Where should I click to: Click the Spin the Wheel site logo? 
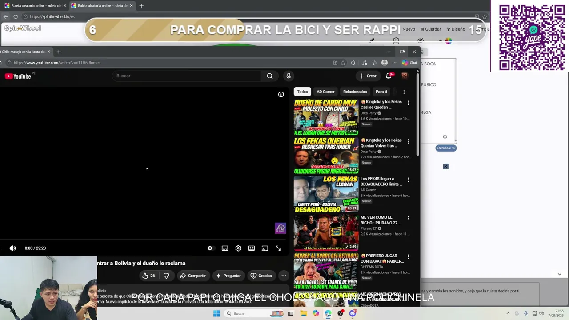coord(23,28)
